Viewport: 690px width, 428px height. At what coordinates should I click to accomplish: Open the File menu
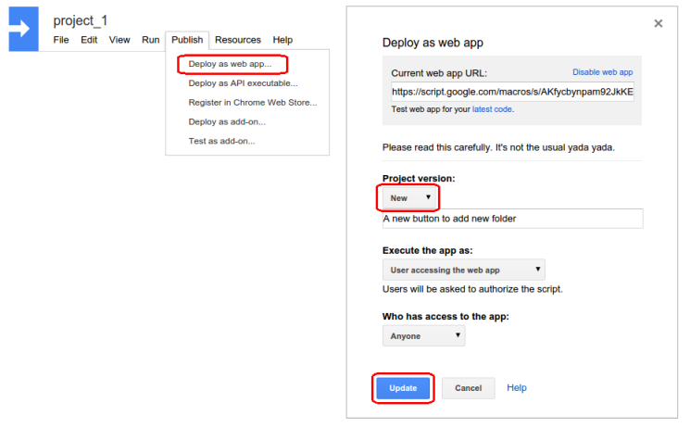coord(61,40)
